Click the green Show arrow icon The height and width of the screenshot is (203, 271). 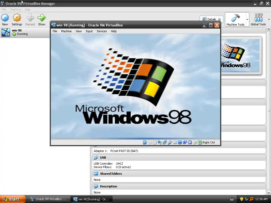pyautogui.click(x=42, y=18)
